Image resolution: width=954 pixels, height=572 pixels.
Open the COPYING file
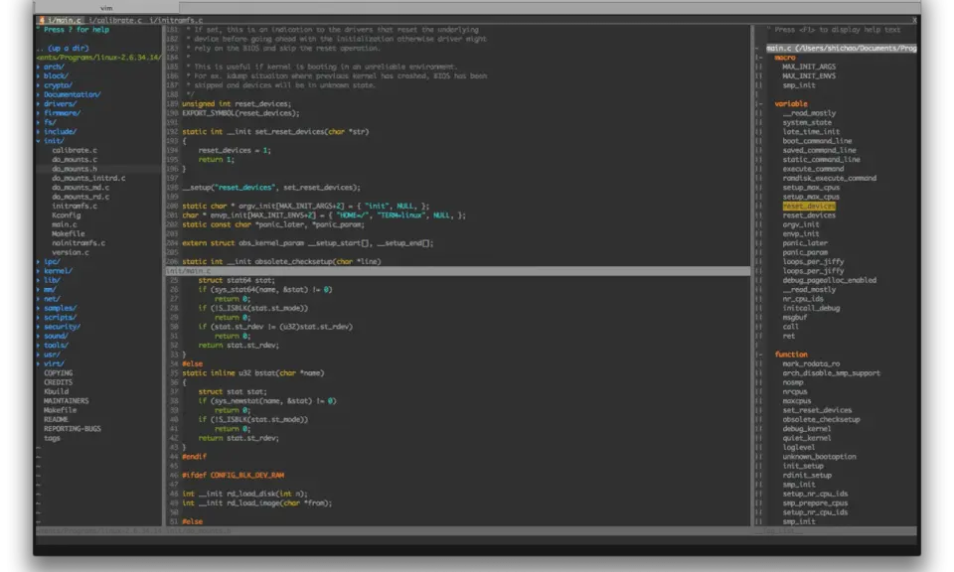point(58,372)
